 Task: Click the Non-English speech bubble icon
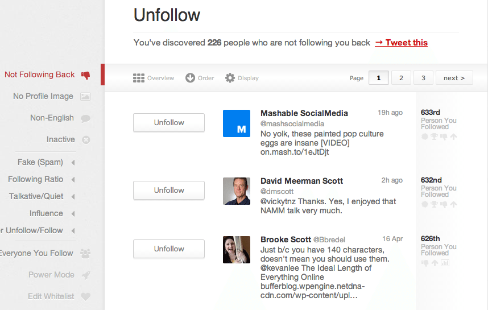(85, 118)
